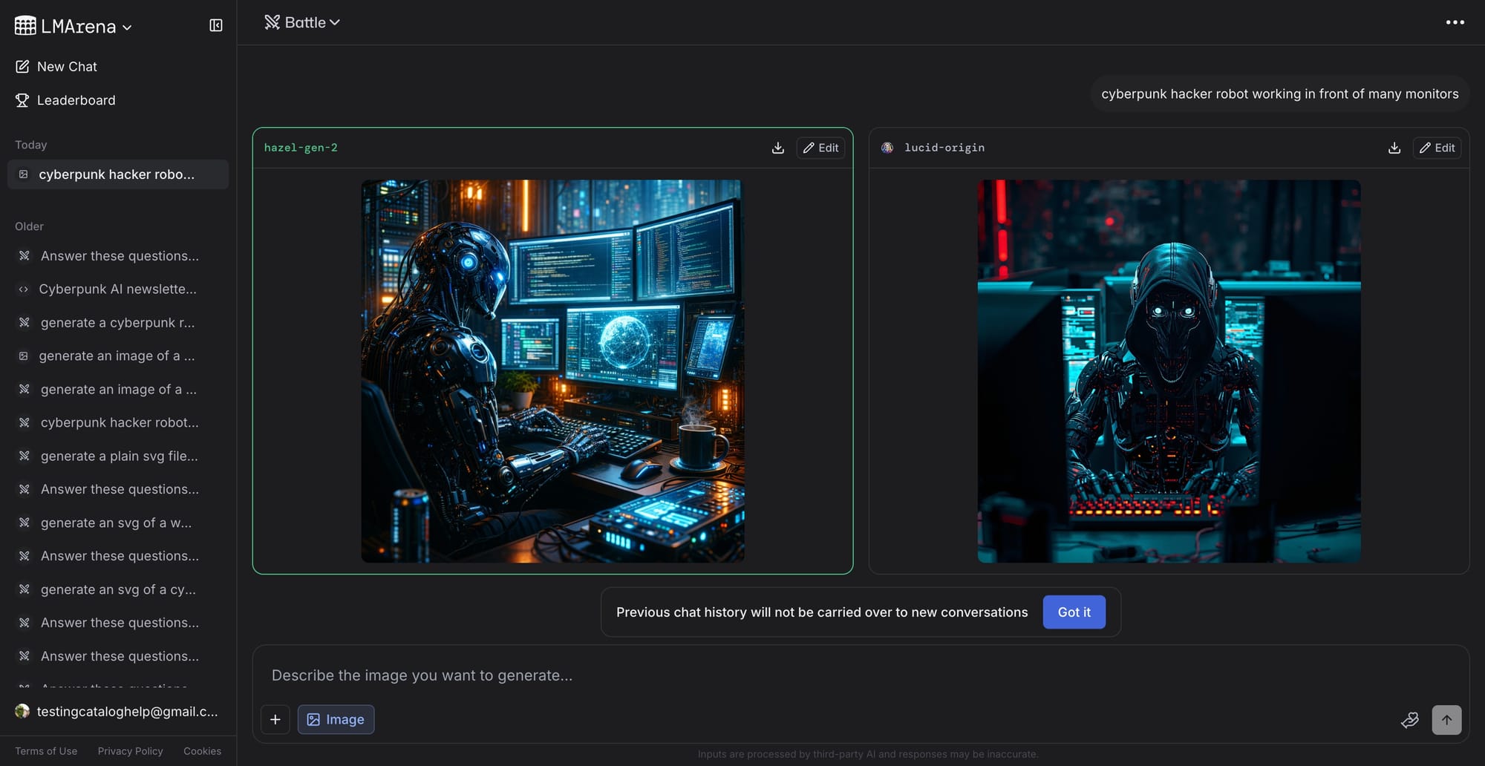Click the plus attachment icon
Image resolution: width=1485 pixels, height=766 pixels.
275,719
